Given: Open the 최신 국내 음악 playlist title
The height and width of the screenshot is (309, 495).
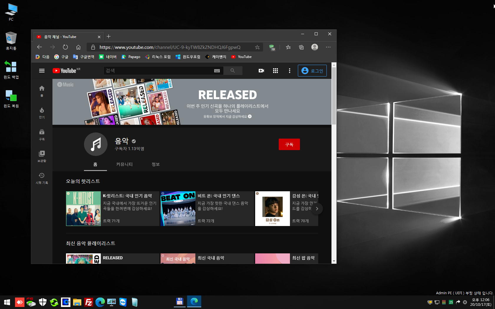Looking at the screenshot, I should click(211, 258).
